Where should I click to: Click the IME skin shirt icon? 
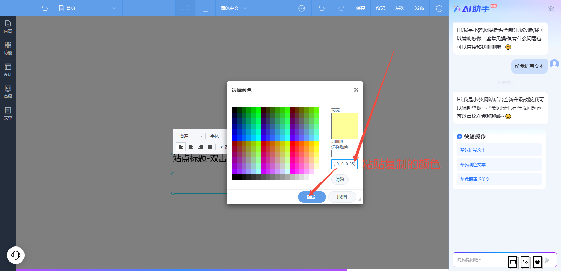tap(537, 262)
